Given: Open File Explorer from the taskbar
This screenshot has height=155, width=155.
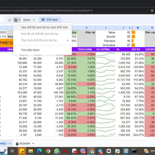Looking at the screenshot, I should click(x=30, y=151).
